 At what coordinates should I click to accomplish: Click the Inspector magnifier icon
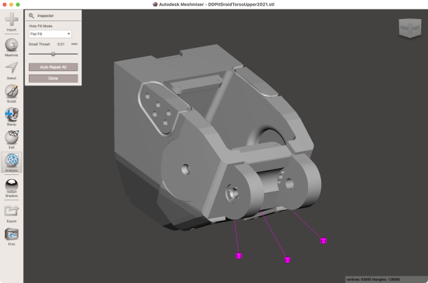[x=32, y=16]
